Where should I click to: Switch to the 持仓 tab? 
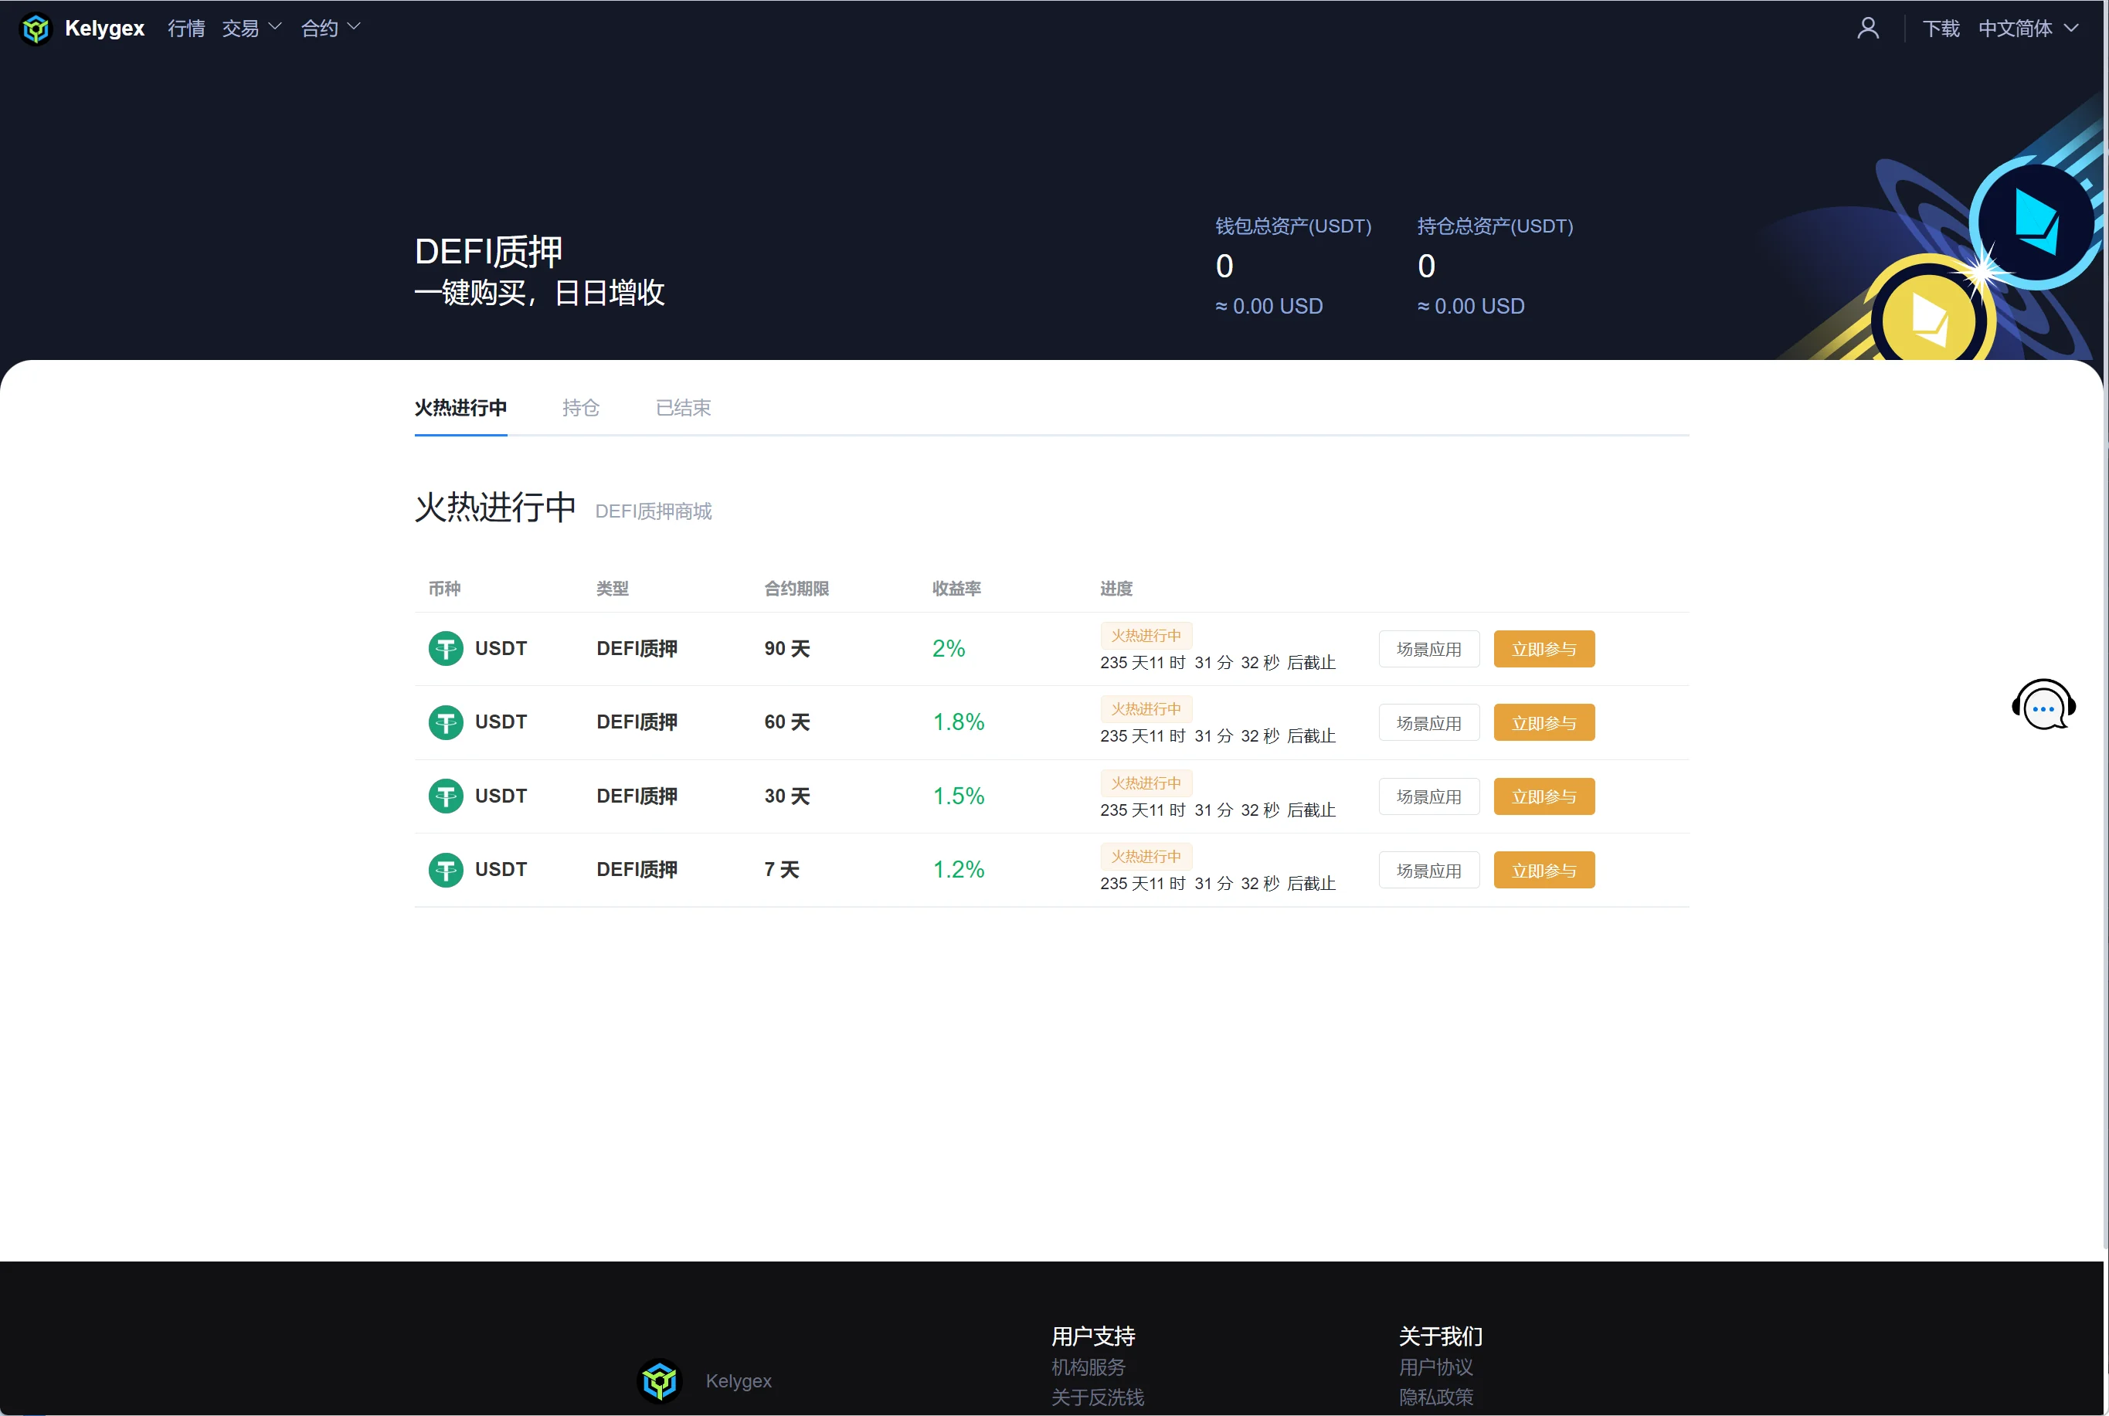pos(580,408)
